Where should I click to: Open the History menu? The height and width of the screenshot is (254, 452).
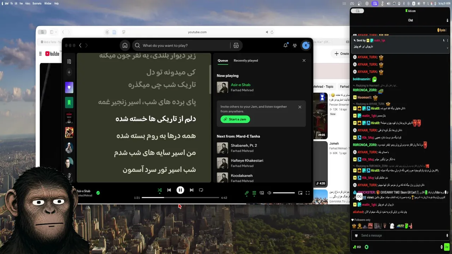pyautogui.click(x=27, y=3)
